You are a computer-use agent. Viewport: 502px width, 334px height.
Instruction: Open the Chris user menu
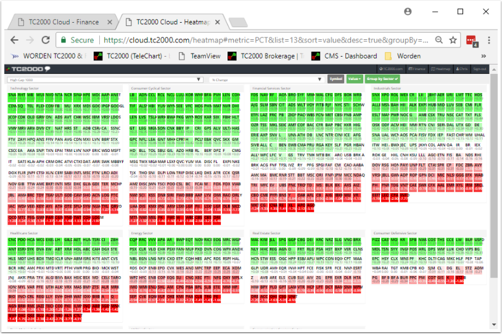[462, 69]
